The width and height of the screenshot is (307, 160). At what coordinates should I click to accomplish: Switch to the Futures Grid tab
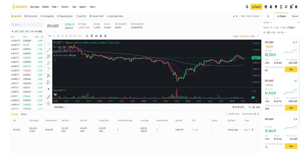click(x=31, y=16)
